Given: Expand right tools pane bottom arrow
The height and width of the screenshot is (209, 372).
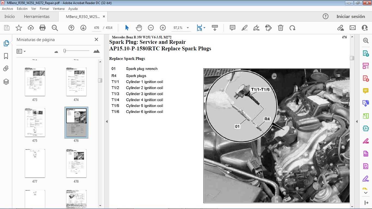Looking at the screenshot, I should pyautogui.click(x=366, y=203).
